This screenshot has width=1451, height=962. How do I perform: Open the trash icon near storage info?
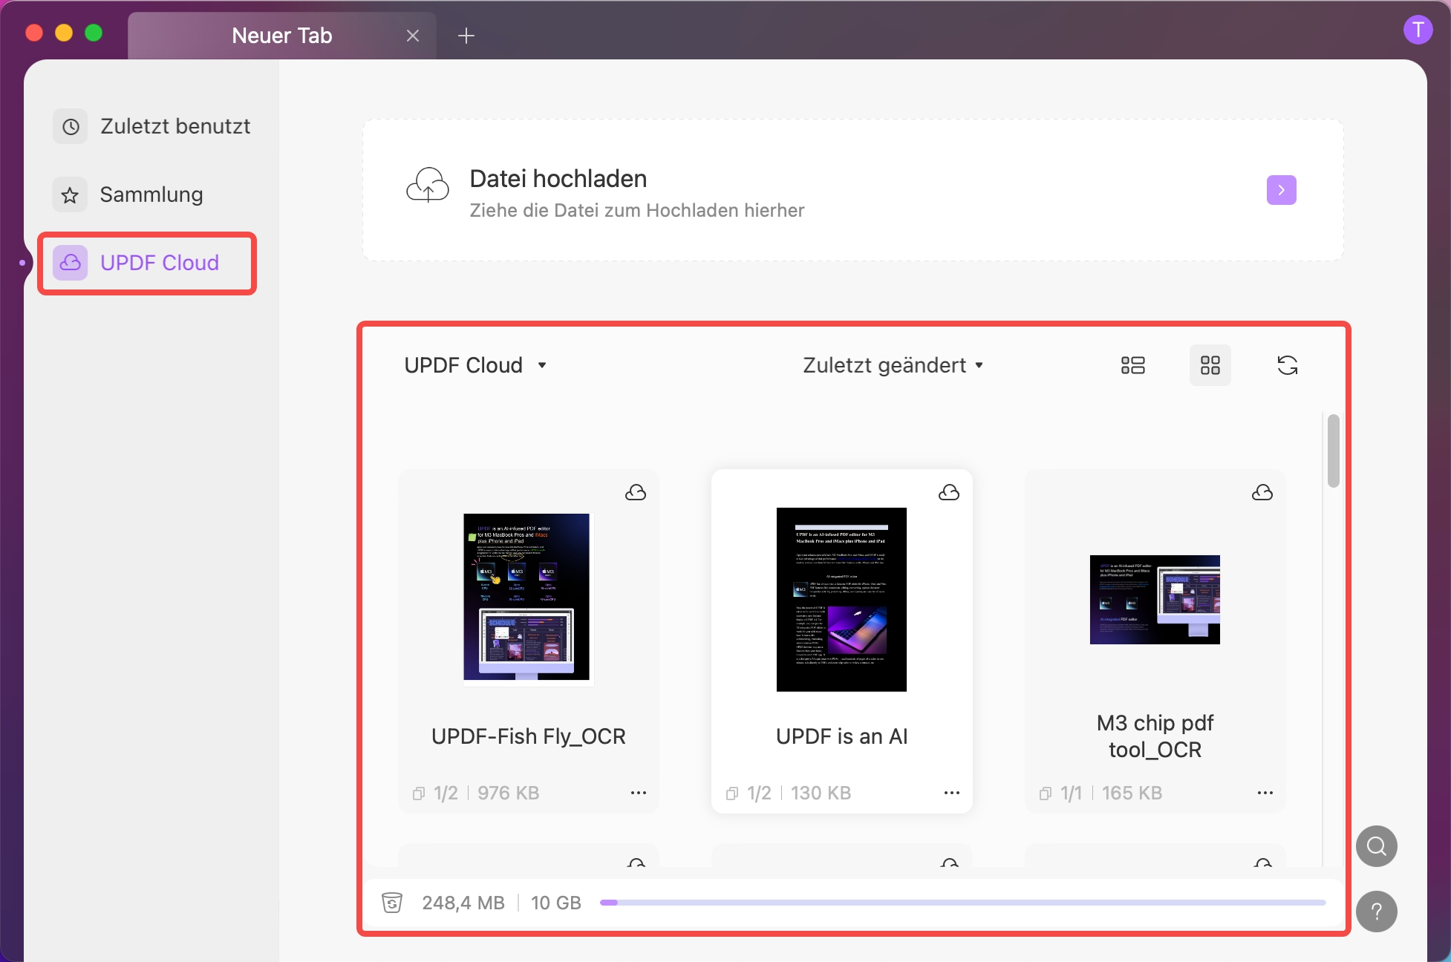click(391, 902)
